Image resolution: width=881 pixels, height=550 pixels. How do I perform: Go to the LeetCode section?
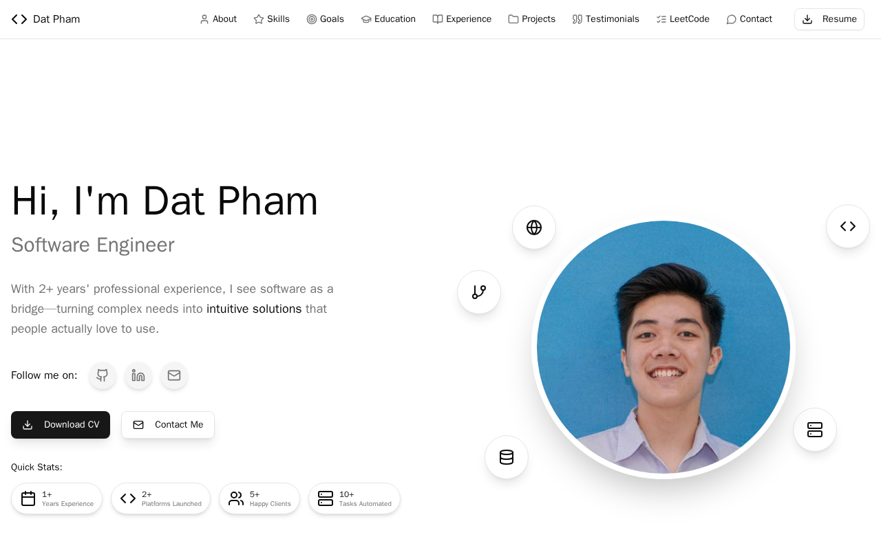[683, 19]
